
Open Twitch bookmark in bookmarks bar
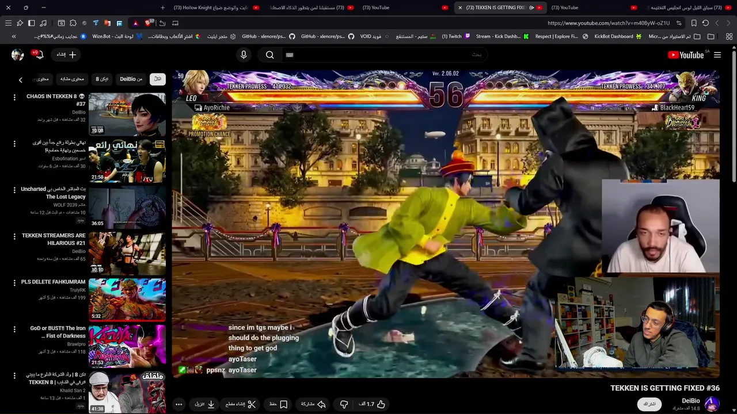pos(456,36)
